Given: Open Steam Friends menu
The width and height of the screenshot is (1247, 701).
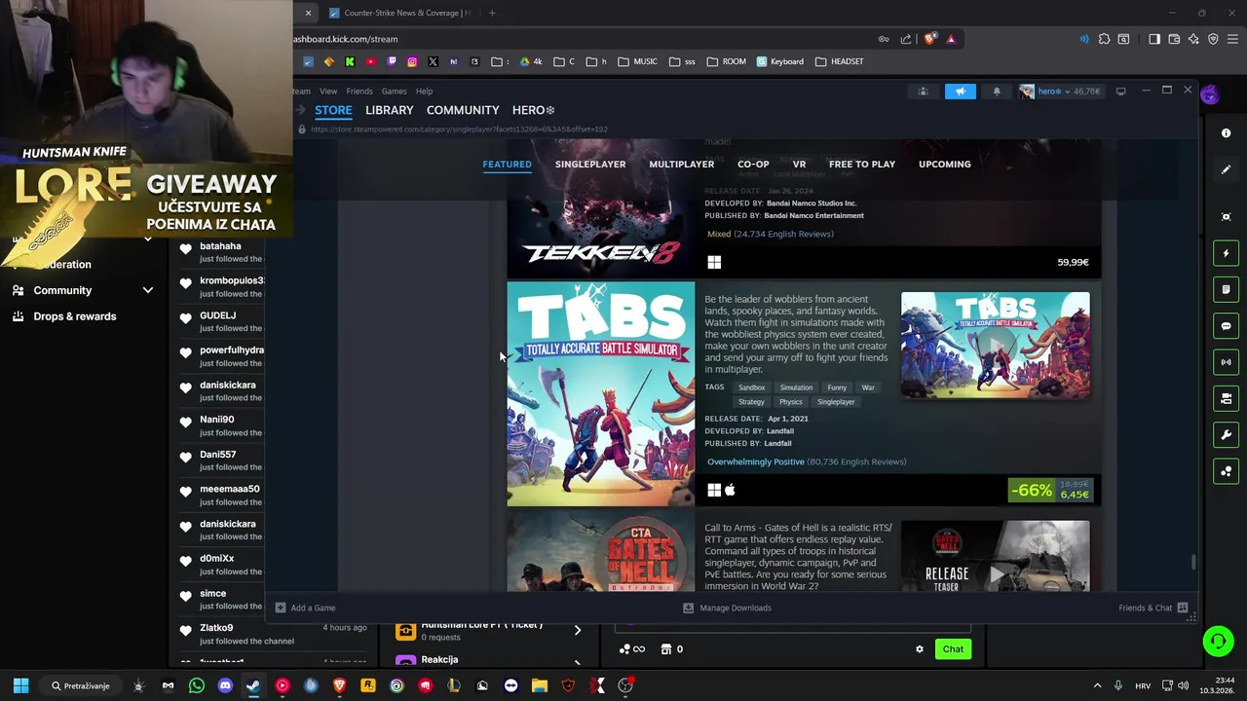Looking at the screenshot, I should (x=359, y=91).
